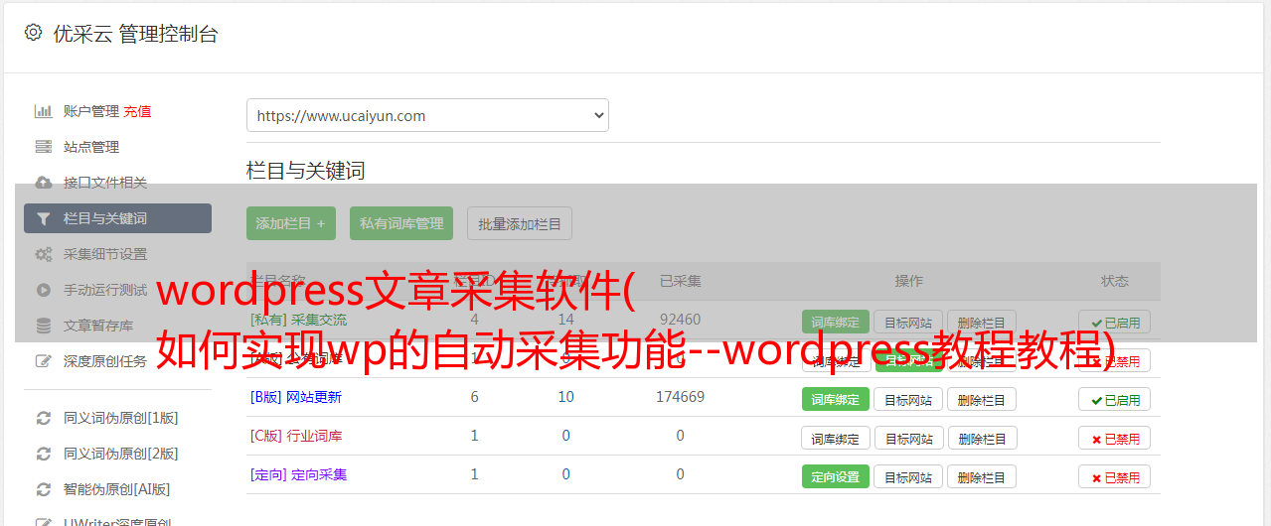1271x526 pixels.
Task: Click 删除栏目 in the 定向采集 row
Action: point(982,476)
